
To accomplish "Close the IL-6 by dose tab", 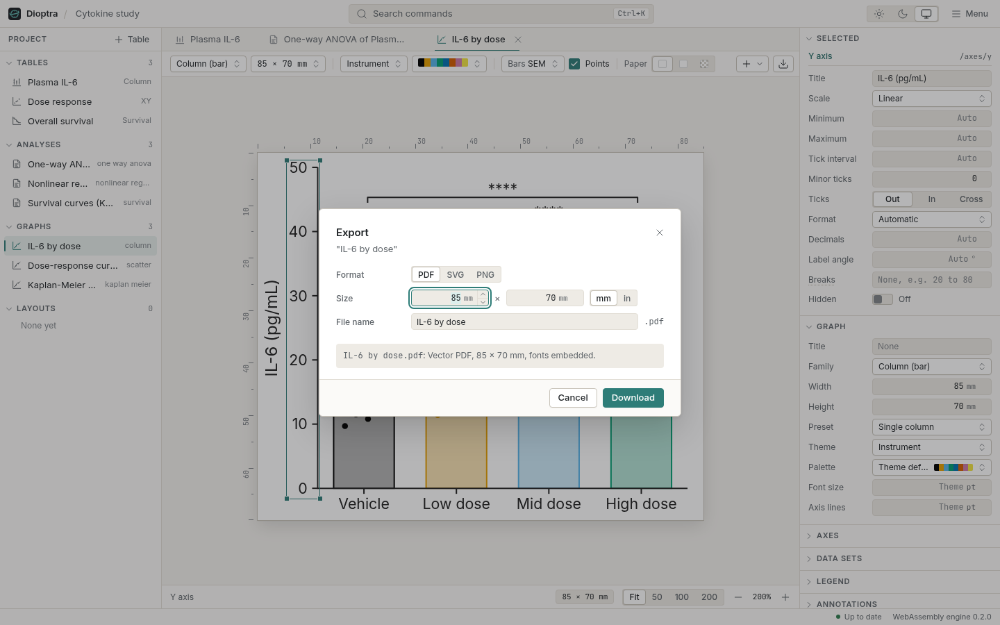I will coord(518,40).
